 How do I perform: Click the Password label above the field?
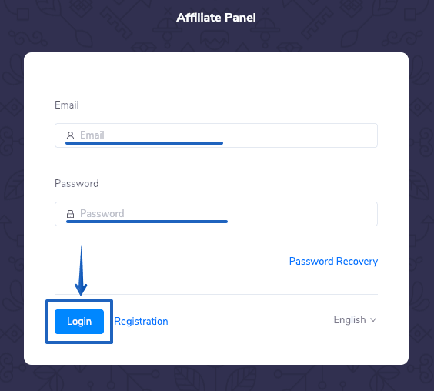[x=77, y=183]
